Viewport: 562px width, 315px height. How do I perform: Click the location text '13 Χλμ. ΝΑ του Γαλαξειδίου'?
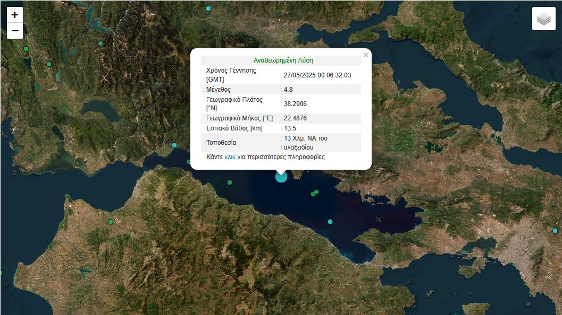click(x=305, y=143)
